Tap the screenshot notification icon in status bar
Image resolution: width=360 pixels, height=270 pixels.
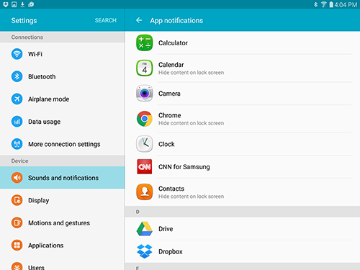click(x=14, y=4)
